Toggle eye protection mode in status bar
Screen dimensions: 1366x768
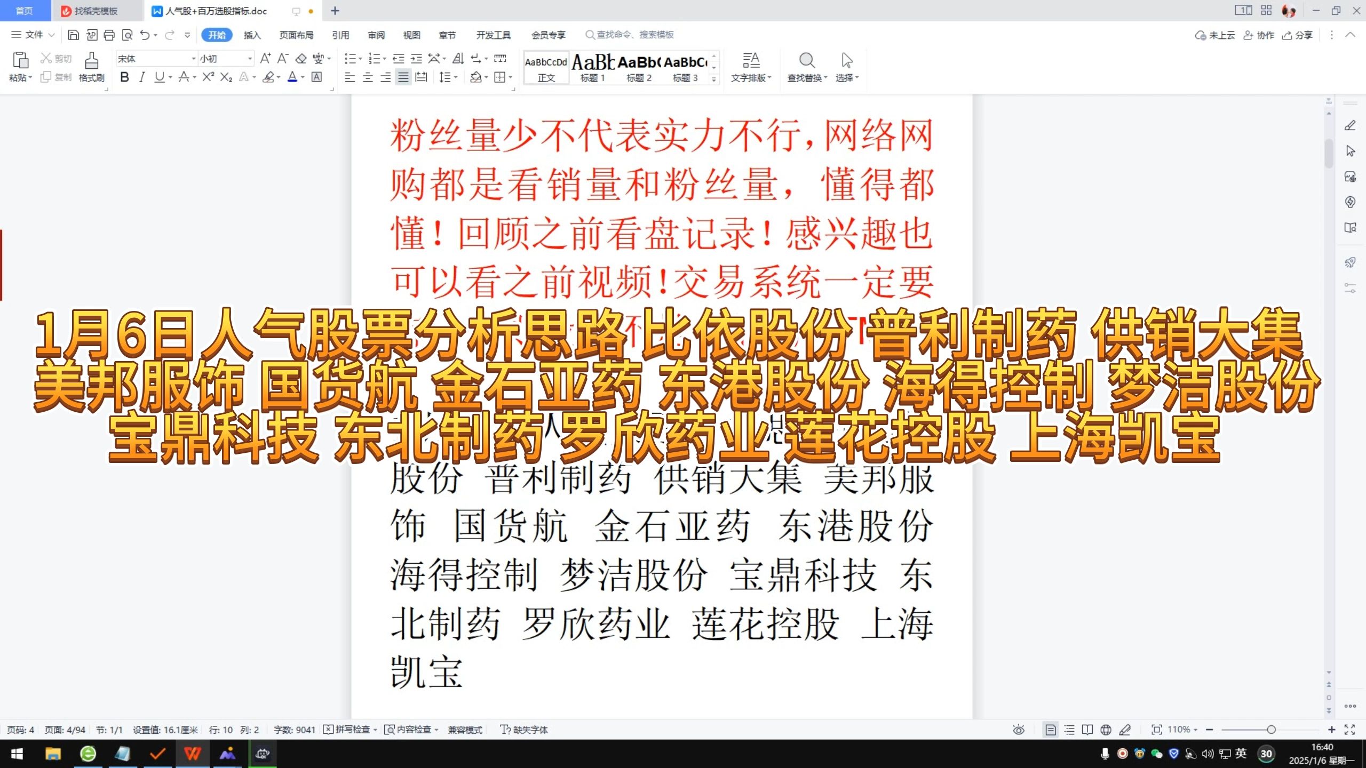pyautogui.click(x=1019, y=730)
